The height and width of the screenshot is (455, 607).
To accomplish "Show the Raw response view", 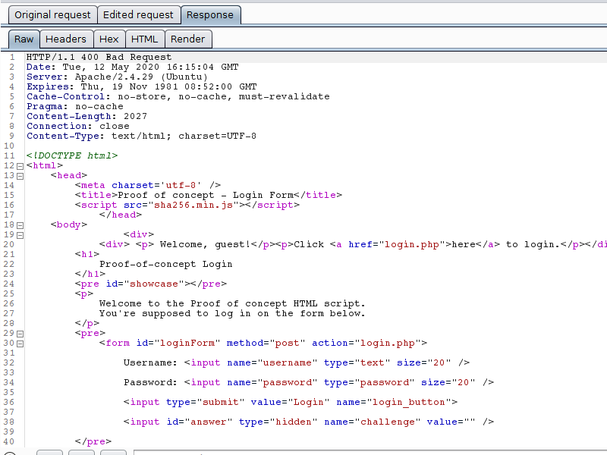I will tap(24, 39).
